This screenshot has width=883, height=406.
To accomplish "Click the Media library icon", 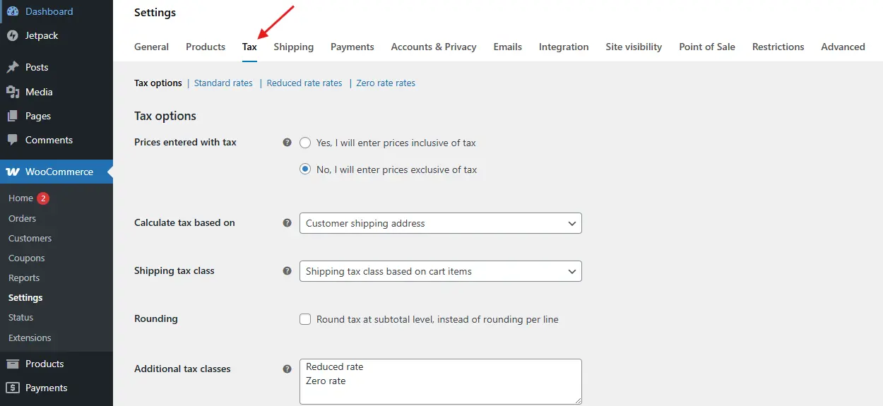I will click(13, 92).
